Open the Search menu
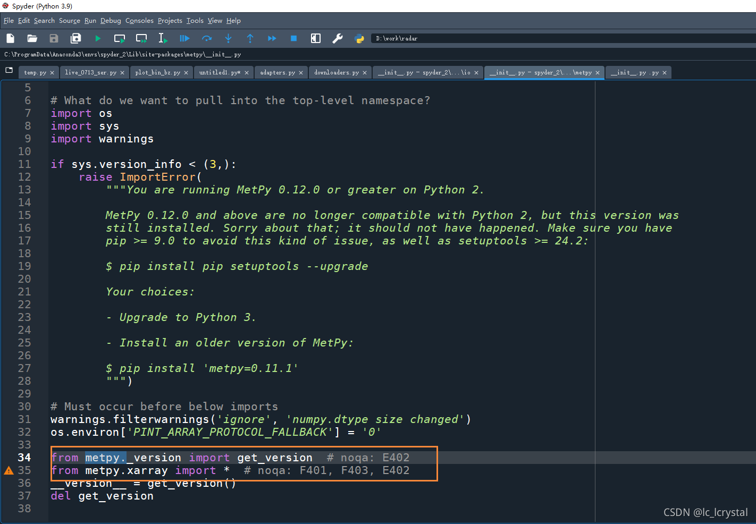This screenshot has height=524, width=756. pyautogui.click(x=44, y=21)
